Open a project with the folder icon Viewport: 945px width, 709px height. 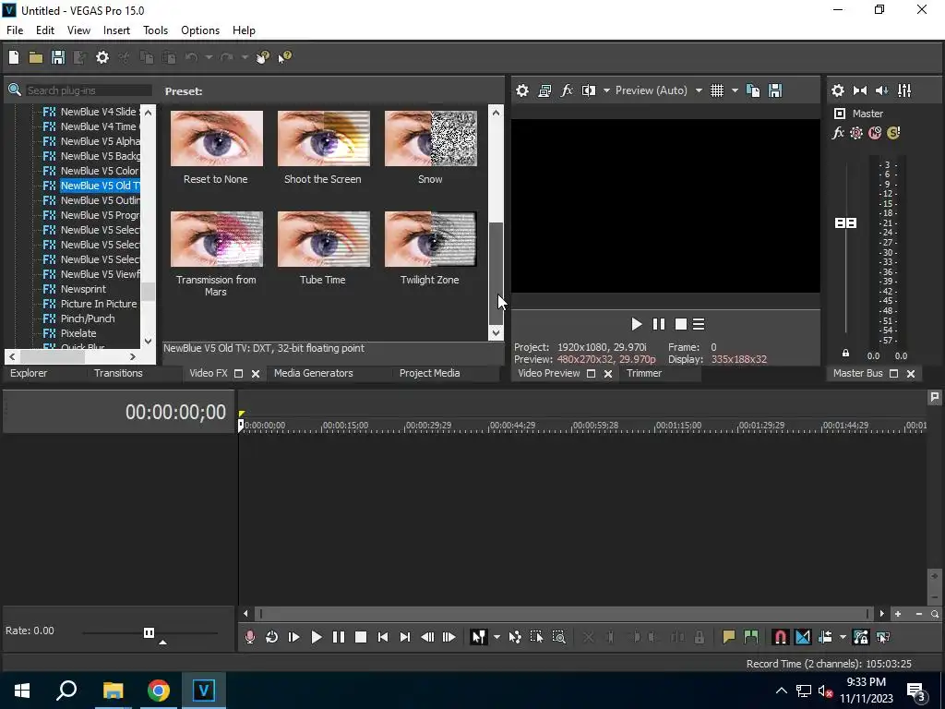point(36,57)
